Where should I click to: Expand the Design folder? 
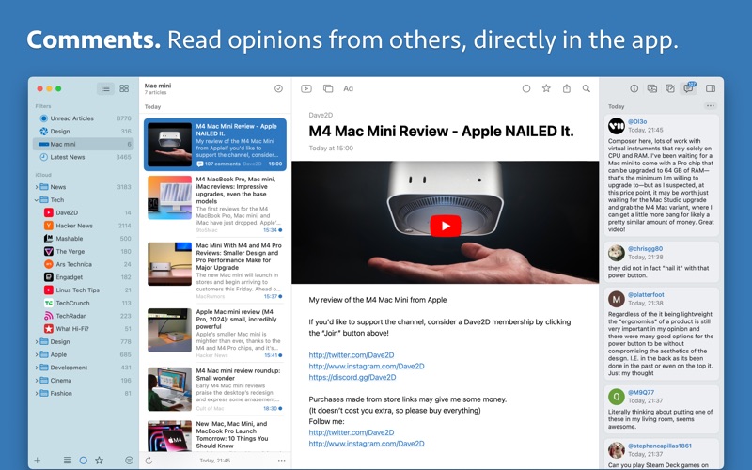point(37,342)
